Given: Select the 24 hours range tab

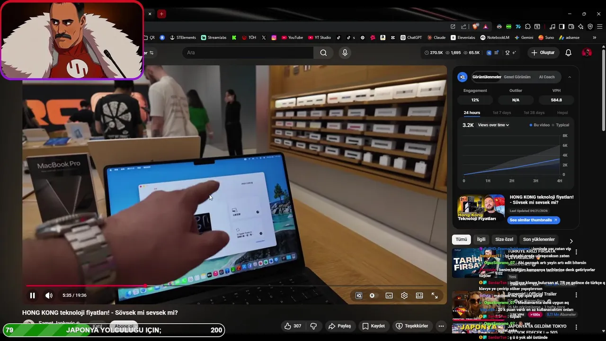Looking at the screenshot, I should tap(472, 113).
